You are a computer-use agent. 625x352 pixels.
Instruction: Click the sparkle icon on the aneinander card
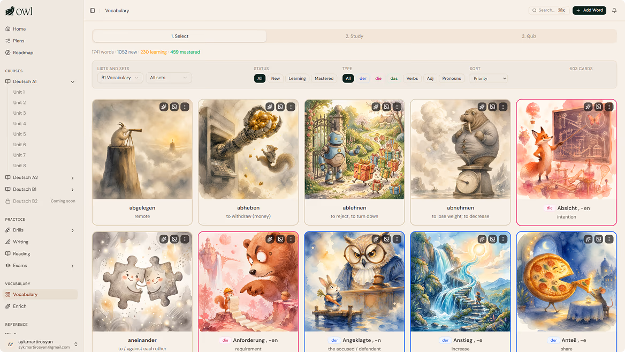[x=164, y=239]
